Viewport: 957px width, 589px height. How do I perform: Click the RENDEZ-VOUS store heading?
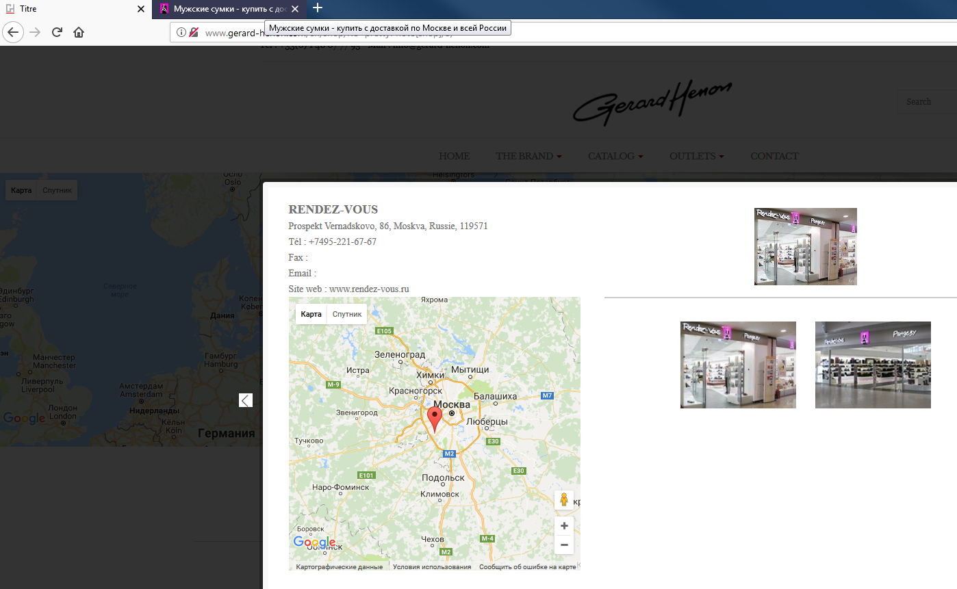(x=333, y=209)
